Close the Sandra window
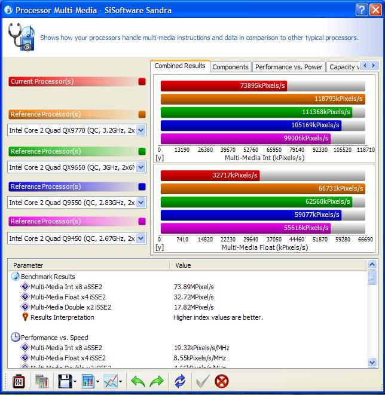The width and height of the screenshot is (385, 395). [x=375, y=10]
